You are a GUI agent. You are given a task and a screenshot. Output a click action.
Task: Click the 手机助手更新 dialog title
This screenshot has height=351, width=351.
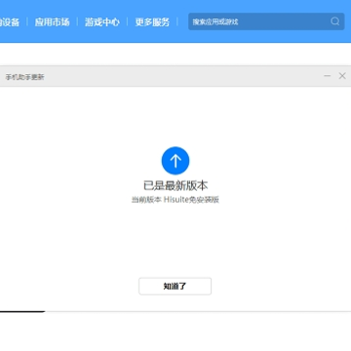pos(24,77)
